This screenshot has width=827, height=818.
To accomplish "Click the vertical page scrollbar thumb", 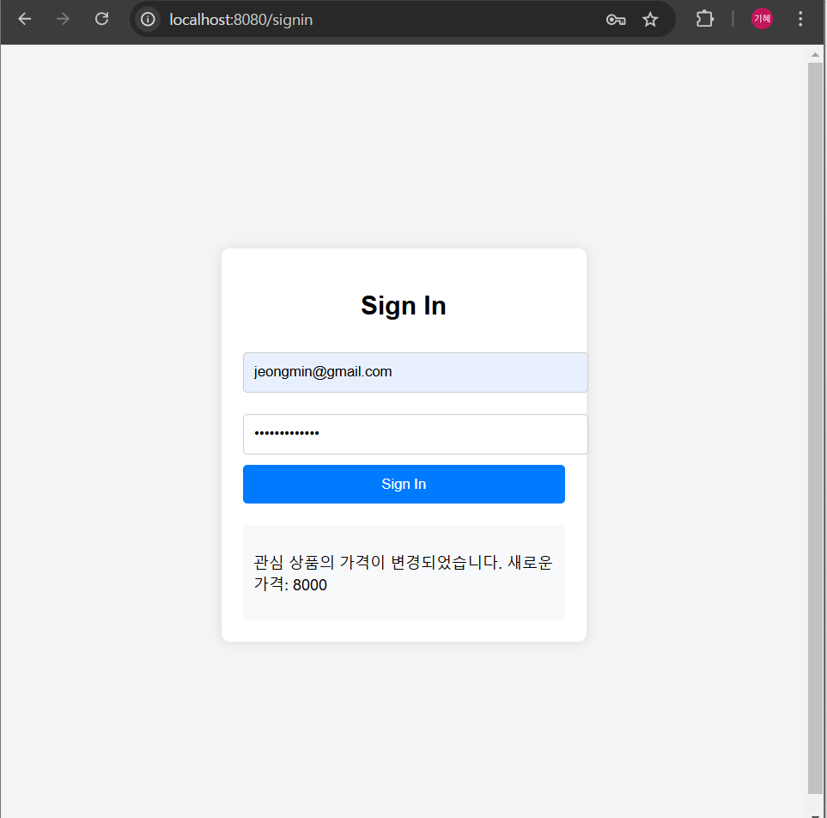I will click(815, 427).
